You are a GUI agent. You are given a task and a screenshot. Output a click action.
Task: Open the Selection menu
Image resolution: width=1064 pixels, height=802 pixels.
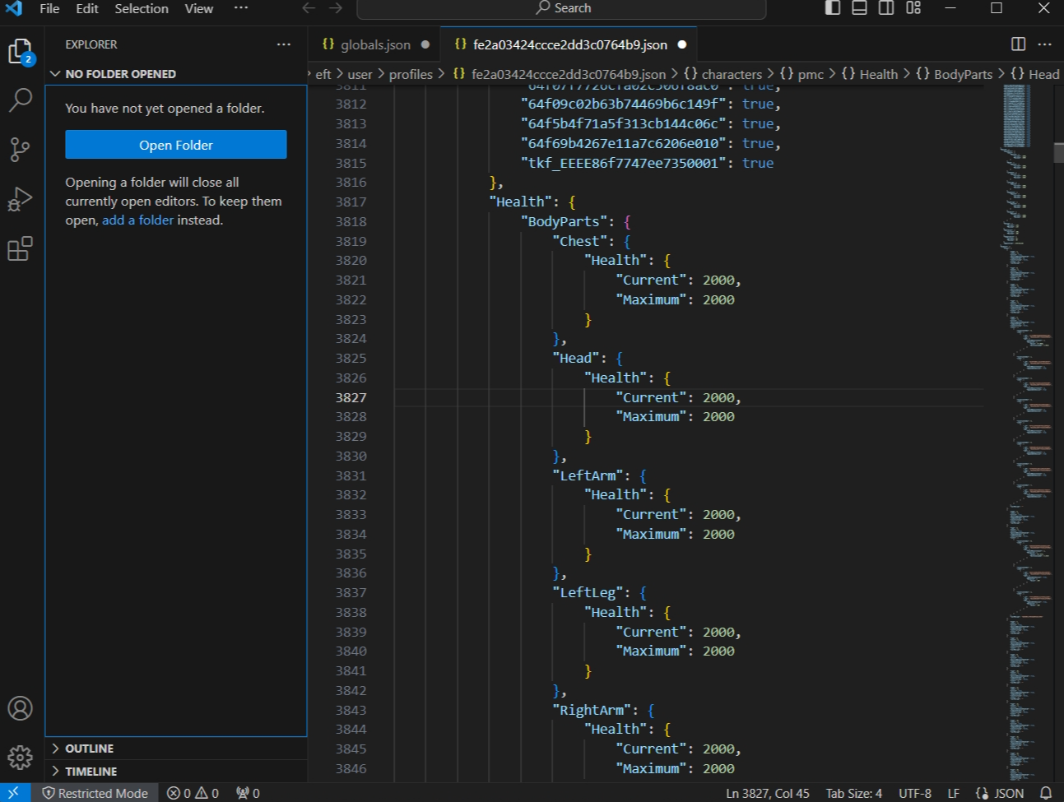coord(141,8)
